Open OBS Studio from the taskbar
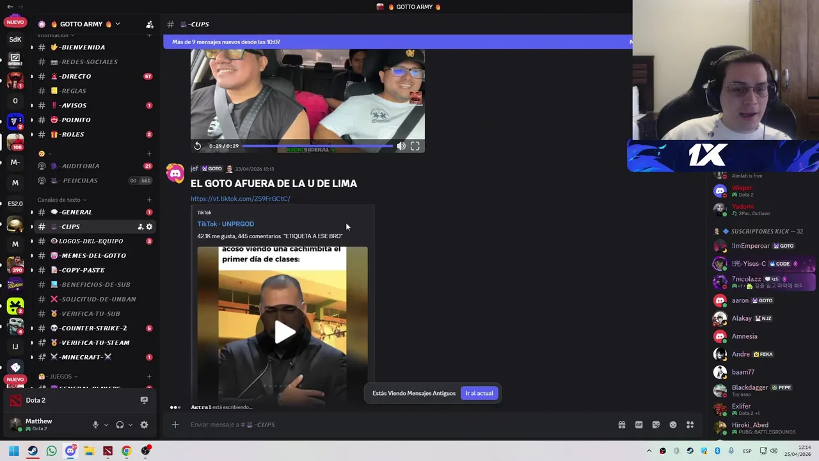Screen dimensions: 819x461 pos(146,451)
